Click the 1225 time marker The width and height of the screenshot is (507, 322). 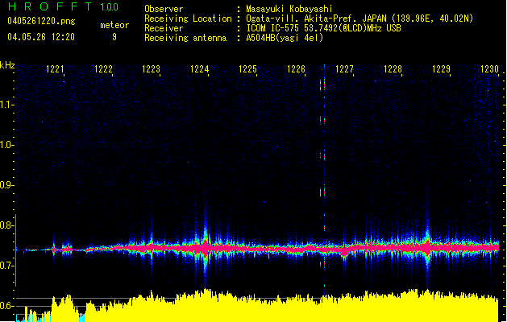click(247, 68)
